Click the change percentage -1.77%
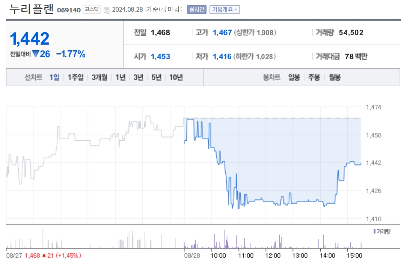Image resolution: width=401 pixels, height=266 pixels. point(71,54)
